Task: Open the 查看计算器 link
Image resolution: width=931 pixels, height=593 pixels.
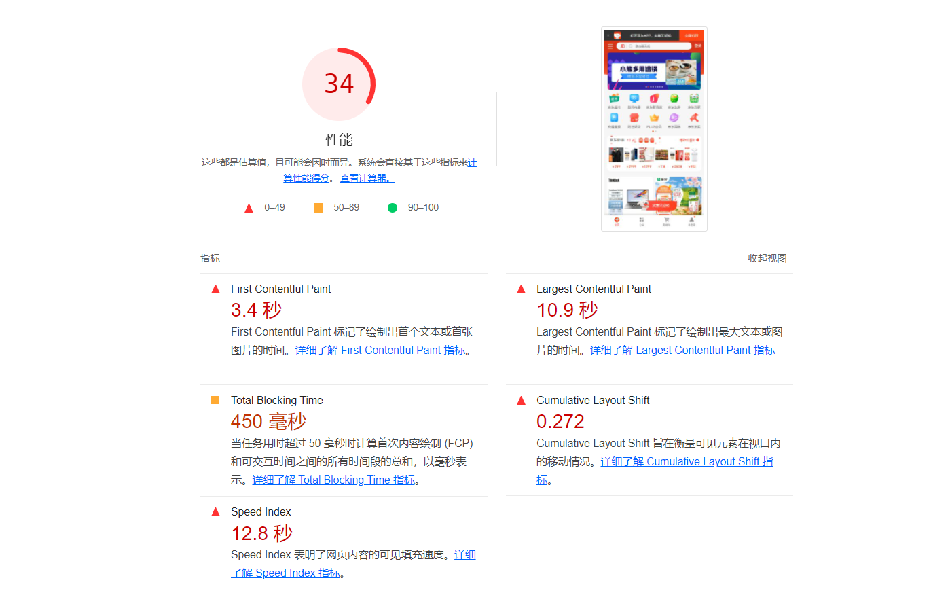Action: point(367,178)
